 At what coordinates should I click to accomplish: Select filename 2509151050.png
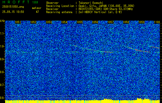point(13,7)
